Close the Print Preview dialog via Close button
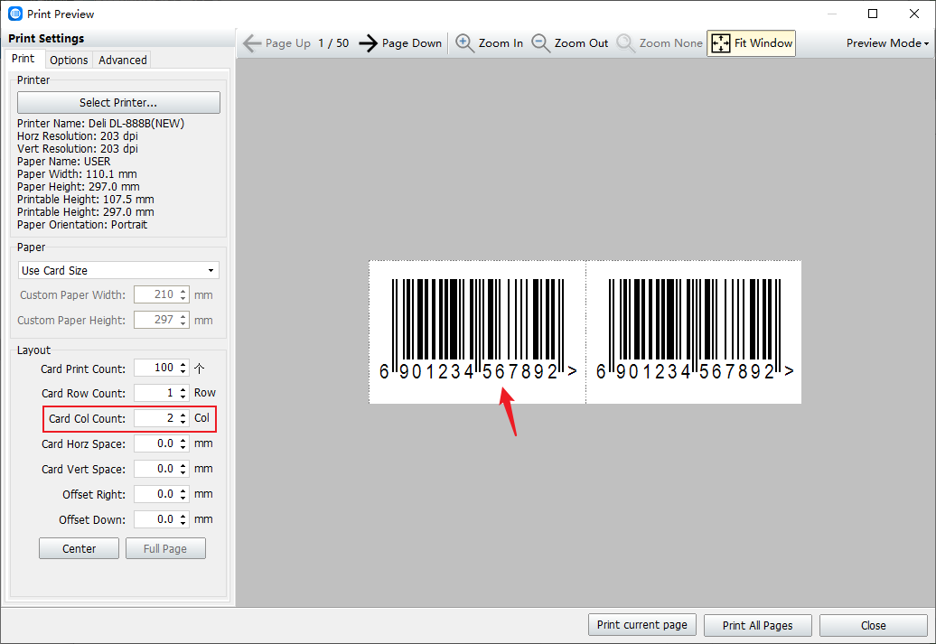 [874, 625]
